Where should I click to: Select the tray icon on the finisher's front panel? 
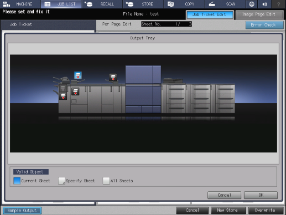tap(75, 91)
